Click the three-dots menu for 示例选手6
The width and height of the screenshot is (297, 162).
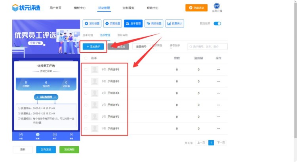[x=218, y=70]
